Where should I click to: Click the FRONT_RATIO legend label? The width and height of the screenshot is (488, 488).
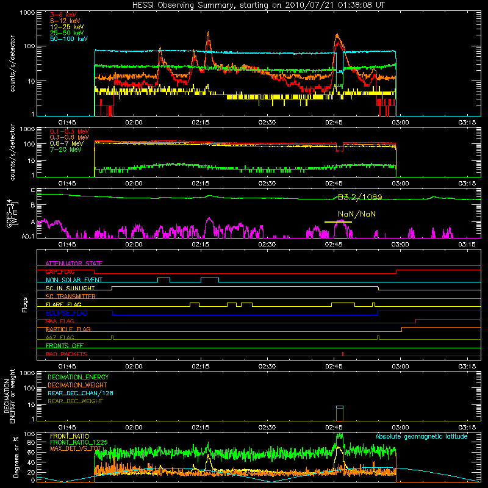tap(70, 436)
